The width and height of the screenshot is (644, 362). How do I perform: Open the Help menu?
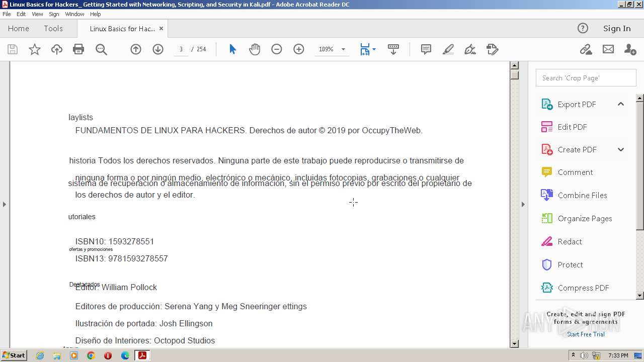96,14
